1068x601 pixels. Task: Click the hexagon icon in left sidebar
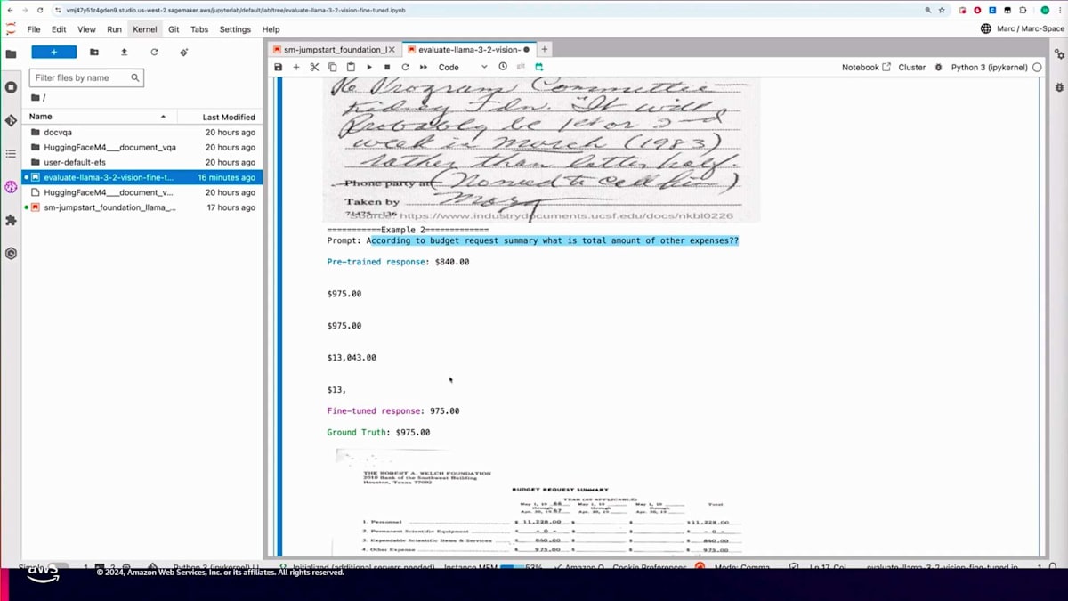[x=11, y=254]
